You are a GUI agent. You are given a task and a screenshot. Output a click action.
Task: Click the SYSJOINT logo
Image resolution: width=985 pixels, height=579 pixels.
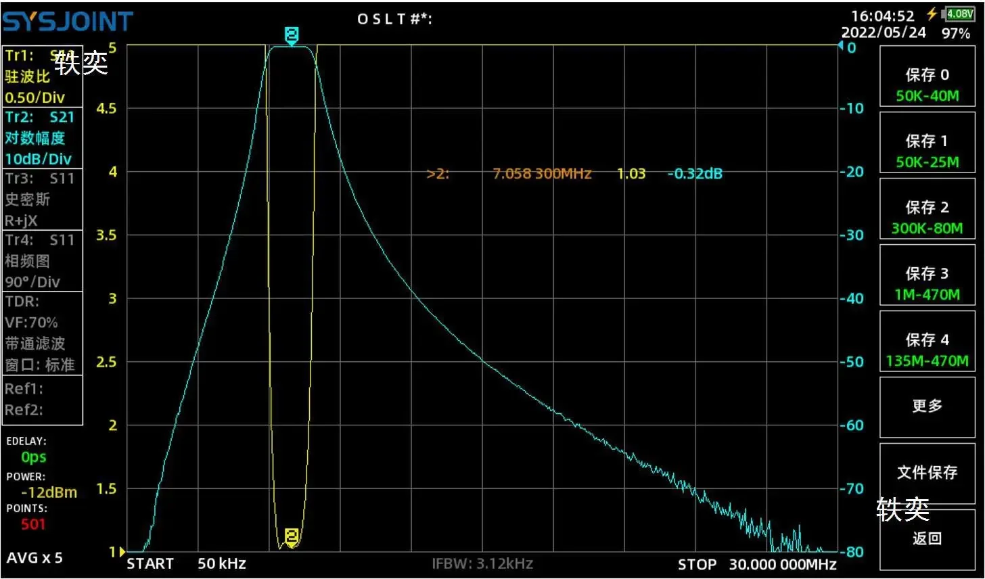pyautogui.click(x=68, y=22)
